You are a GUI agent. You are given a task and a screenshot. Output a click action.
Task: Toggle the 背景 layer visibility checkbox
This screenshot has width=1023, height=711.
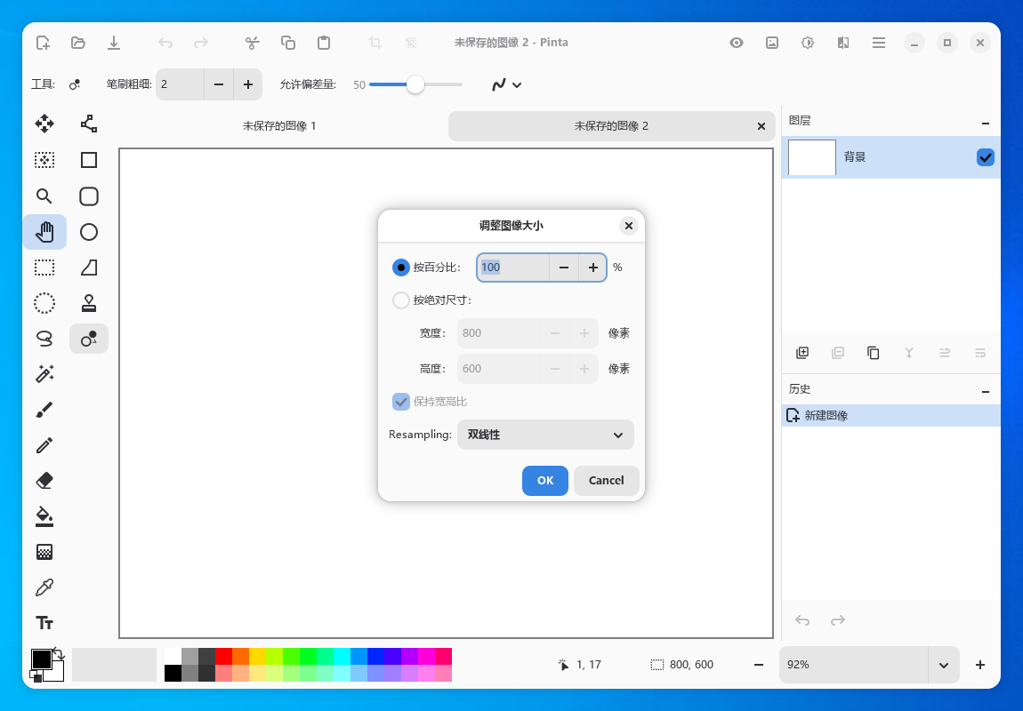click(985, 157)
